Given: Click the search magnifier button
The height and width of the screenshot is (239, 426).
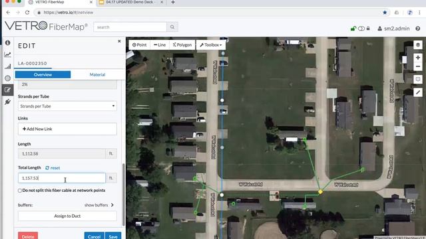Looking at the screenshot, I should point(172,27).
